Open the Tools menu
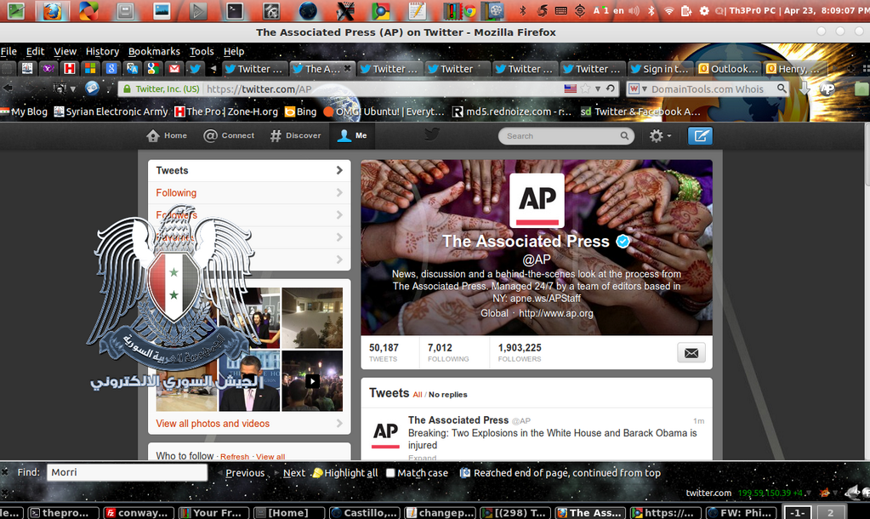The image size is (870, 519). point(202,51)
